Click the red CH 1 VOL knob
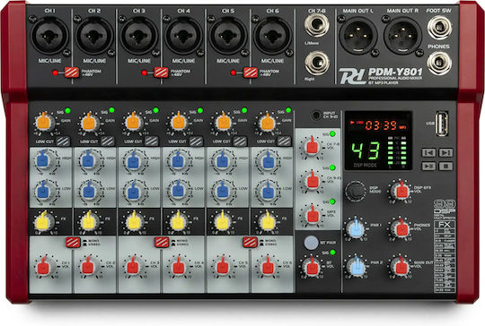Viewport: 485px width, 326px height. 44,267
